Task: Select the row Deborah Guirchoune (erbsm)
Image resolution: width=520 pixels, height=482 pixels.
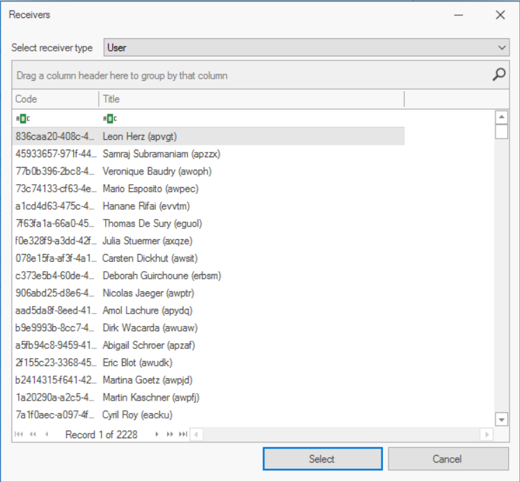Action: pyautogui.click(x=208, y=275)
